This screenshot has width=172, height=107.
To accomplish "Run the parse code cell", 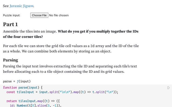I will pos(168,88).
